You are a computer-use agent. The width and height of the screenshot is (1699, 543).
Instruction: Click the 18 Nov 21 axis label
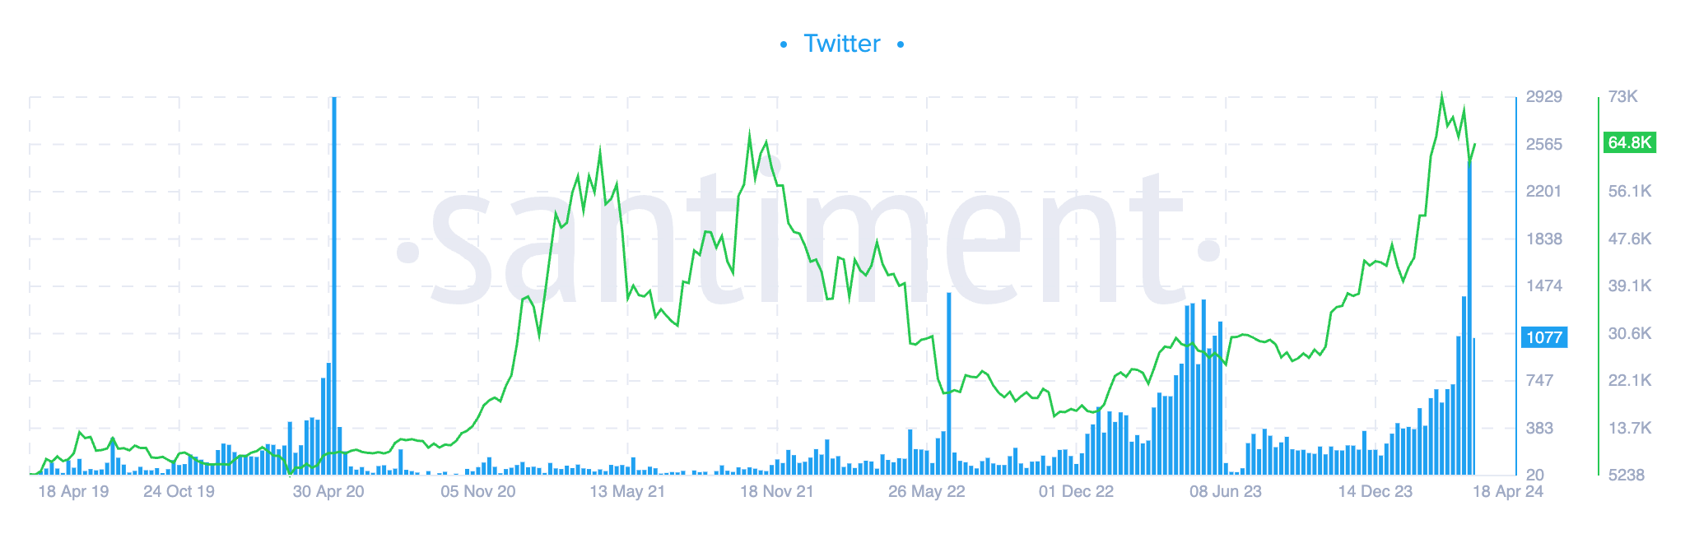click(776, 492)
